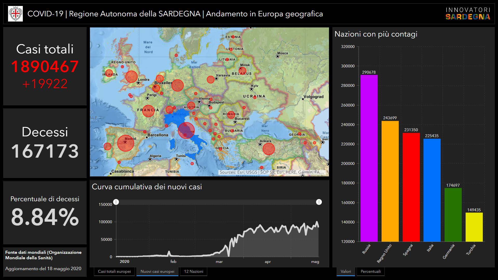Click the Sardegna region crest logo
Image resolution: width=498 pixels, height=280 pixels.
(x=15, y=14)
